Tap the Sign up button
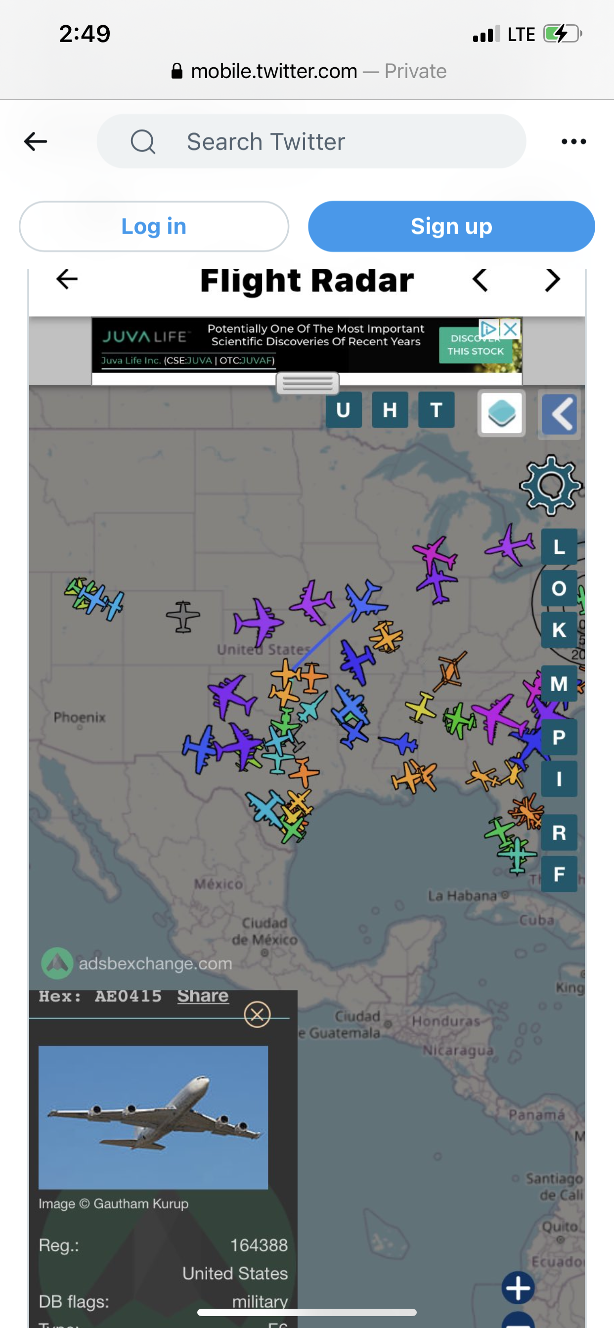Image resolution: width=614 pixels, height=1328 pixels. (x=451, y=226)
